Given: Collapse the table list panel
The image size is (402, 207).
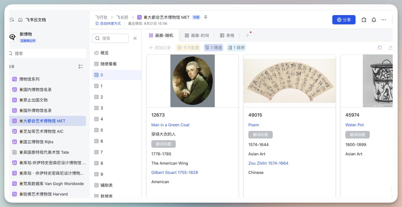Looking at the screenshot, I should [135, 38].
